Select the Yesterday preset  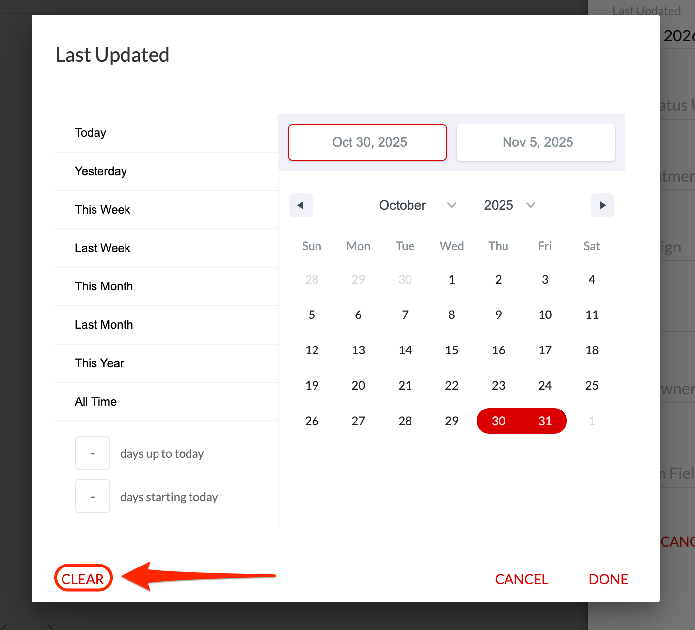coord(101,171)
